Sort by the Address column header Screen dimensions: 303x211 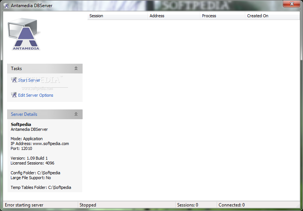click(173, 16)
